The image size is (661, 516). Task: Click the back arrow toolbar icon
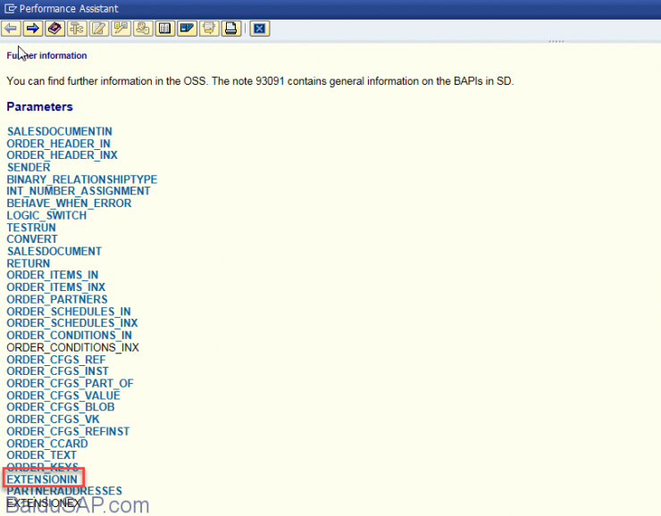(12, 29)
